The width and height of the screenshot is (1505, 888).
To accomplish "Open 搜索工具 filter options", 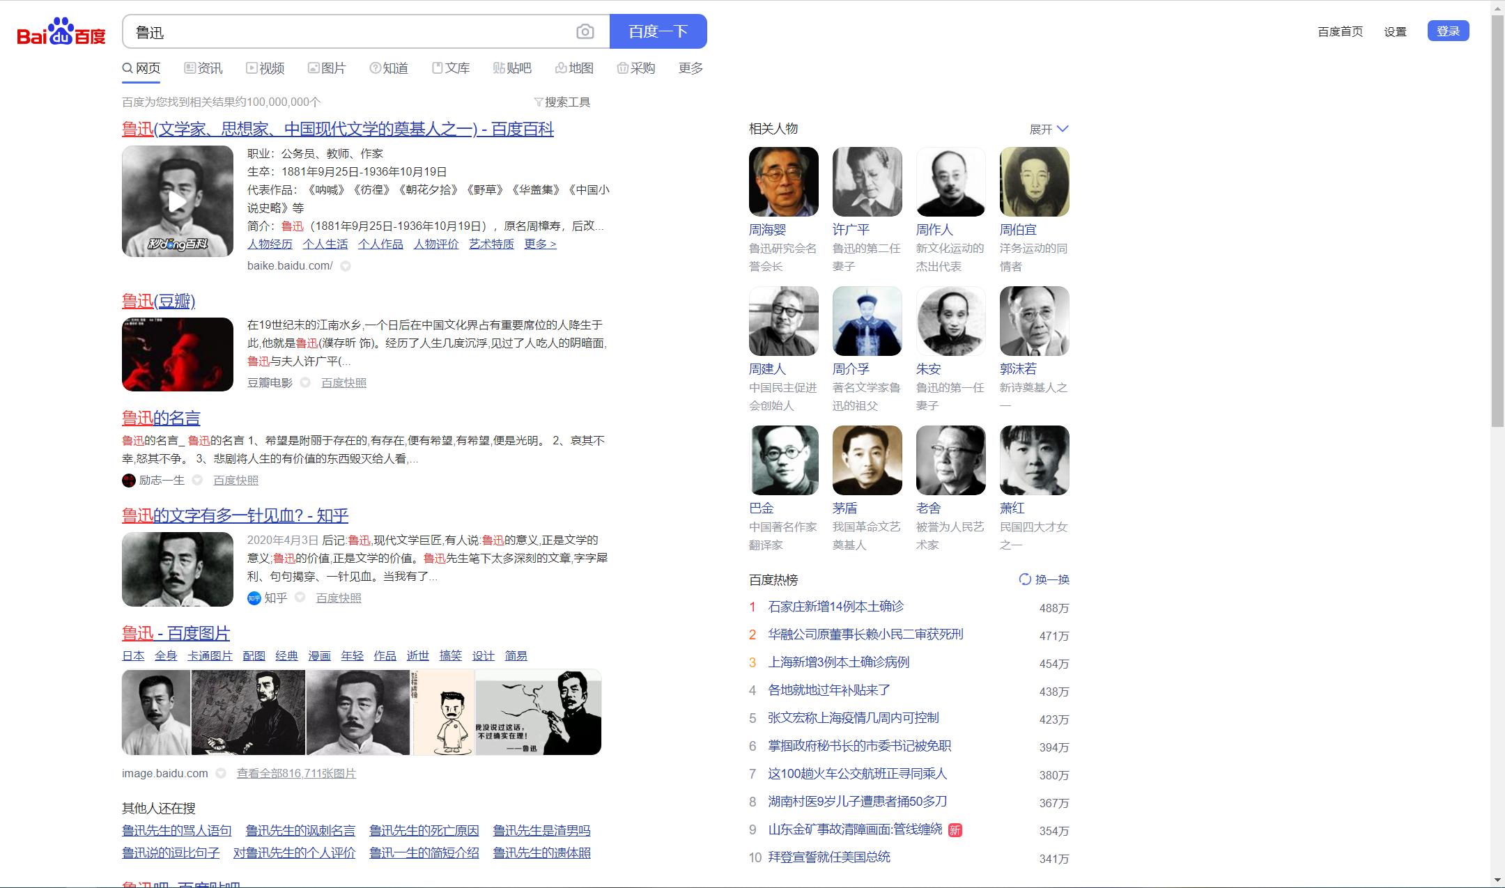I will tap(562, 102).
